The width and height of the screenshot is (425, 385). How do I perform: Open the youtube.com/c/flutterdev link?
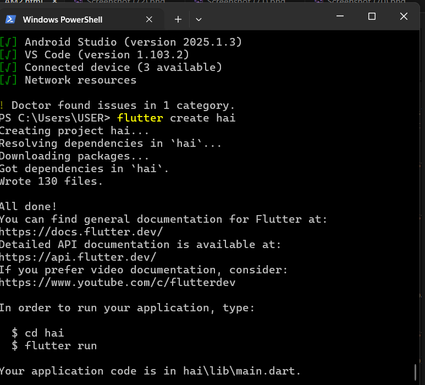pos(118,283)
